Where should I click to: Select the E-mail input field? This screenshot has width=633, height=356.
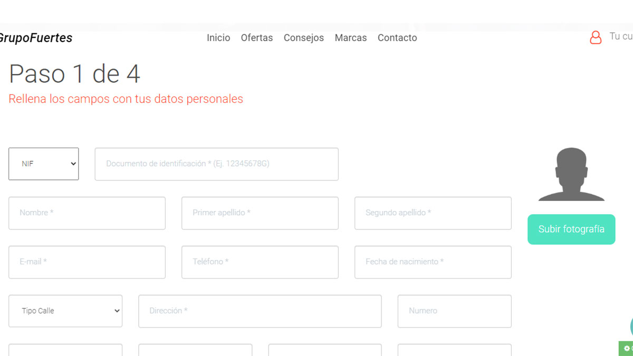coord(87,262)
